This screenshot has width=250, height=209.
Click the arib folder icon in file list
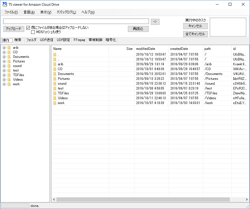pos(55,64)
